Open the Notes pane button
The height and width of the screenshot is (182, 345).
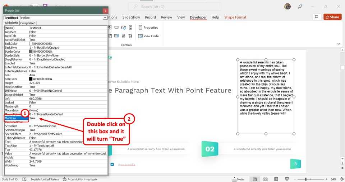coord(238,179)
